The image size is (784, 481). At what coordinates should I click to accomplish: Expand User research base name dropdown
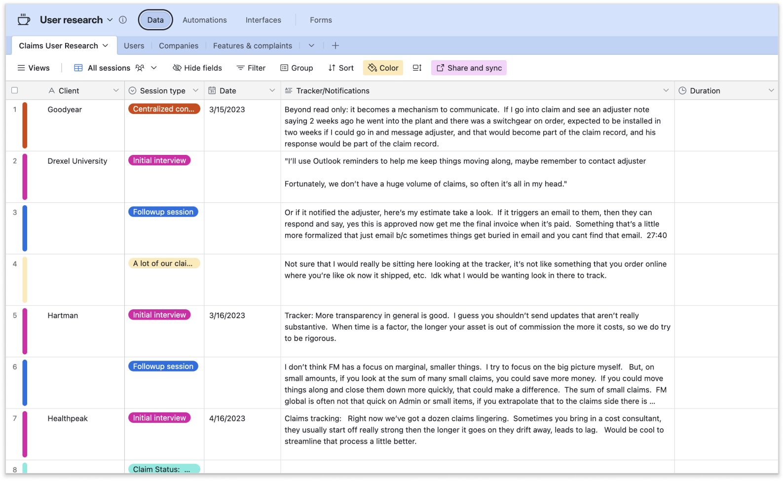tap(110, 20)
